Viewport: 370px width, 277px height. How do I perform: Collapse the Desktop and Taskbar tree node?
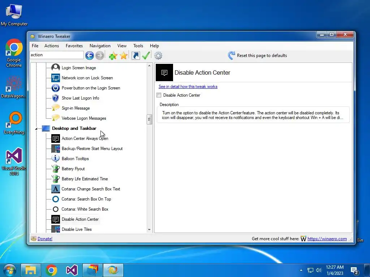[x=36, y=129]
